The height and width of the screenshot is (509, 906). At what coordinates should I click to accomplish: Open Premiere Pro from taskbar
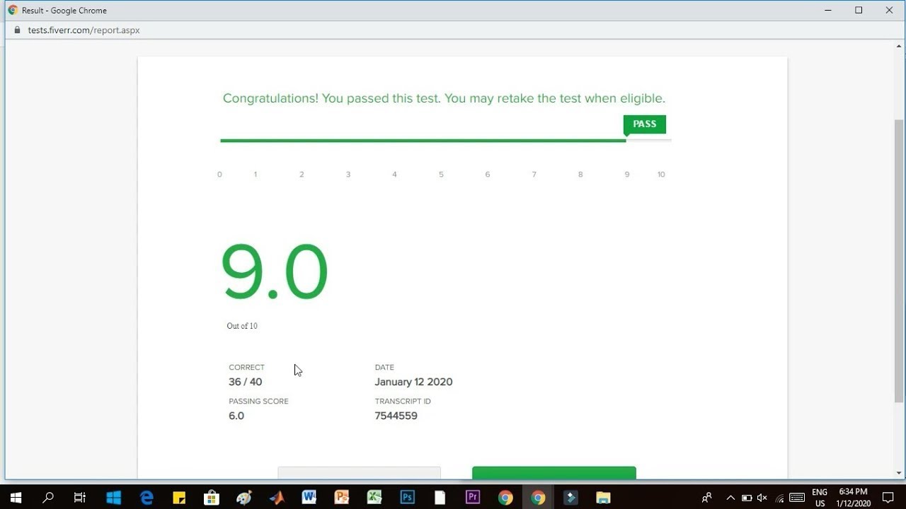[473, 497]
